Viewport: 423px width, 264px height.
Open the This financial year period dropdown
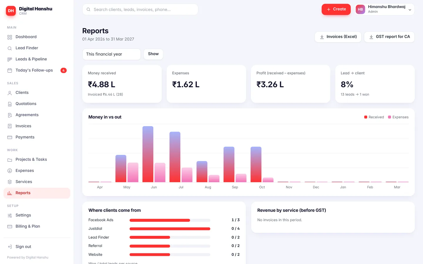pos(112,54)
